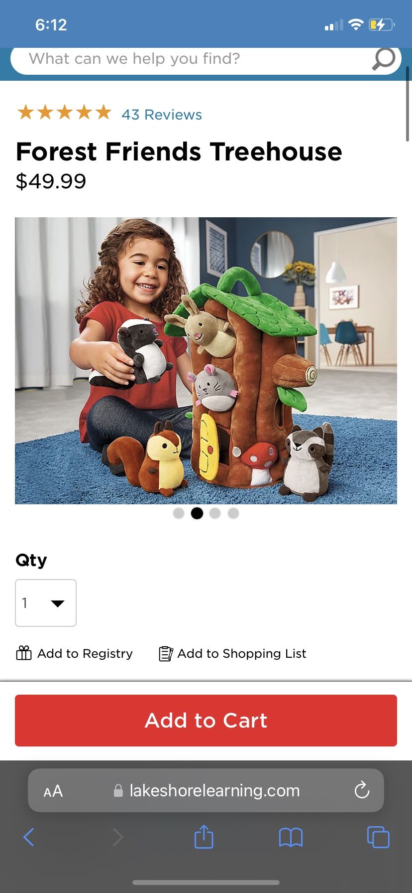Open Safari bookmarks book icon

click(291, 837)
